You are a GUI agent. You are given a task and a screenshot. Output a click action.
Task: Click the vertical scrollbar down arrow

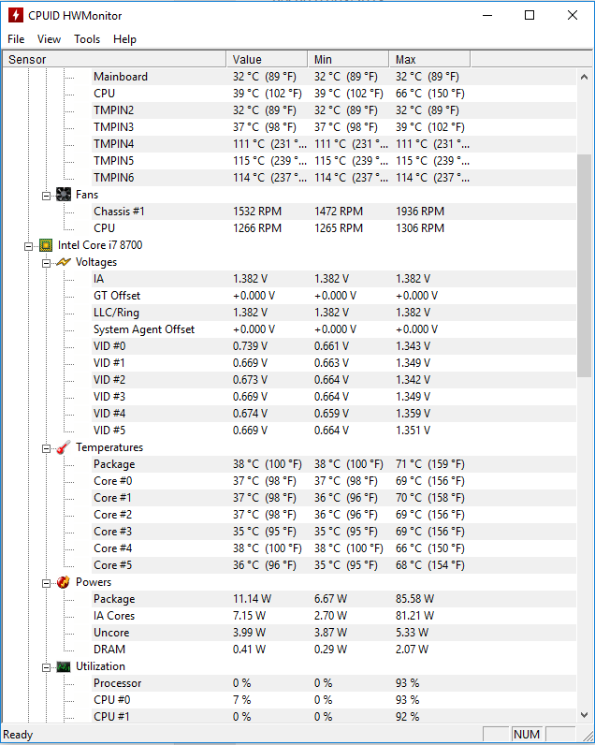pyautogui.click(x=584, y=715)
